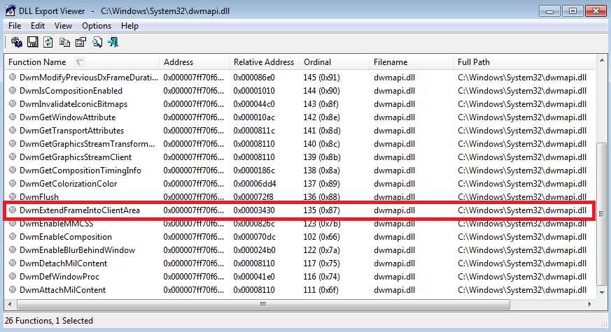Select the DwmEnableBlurBehindWindow function

tap(77, 250)
